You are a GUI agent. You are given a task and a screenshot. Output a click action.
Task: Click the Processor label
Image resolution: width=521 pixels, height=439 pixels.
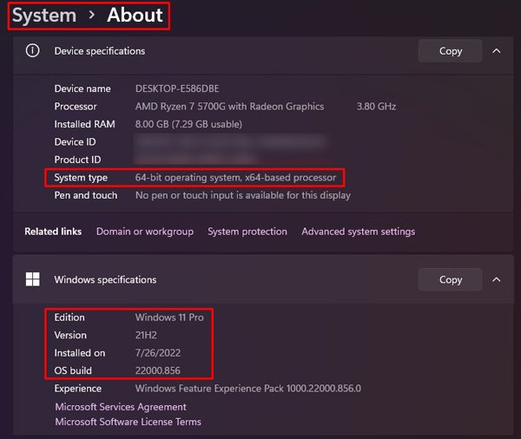(76, 106)
